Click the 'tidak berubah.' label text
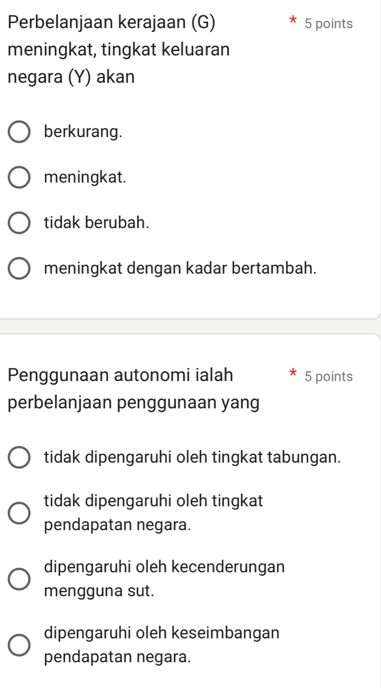The width and height of the screenshot is (381, 688). pos(97,223)
